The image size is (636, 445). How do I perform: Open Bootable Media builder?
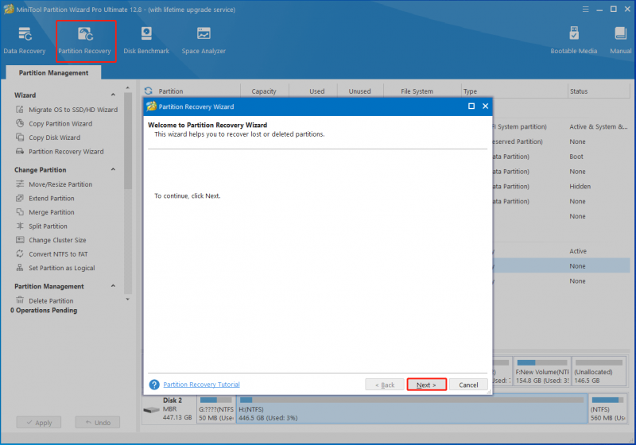[x=573, y=41]
